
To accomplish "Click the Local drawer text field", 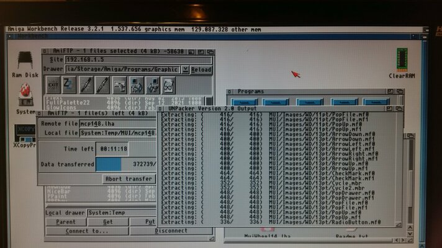I will click(x=121, y=213).
